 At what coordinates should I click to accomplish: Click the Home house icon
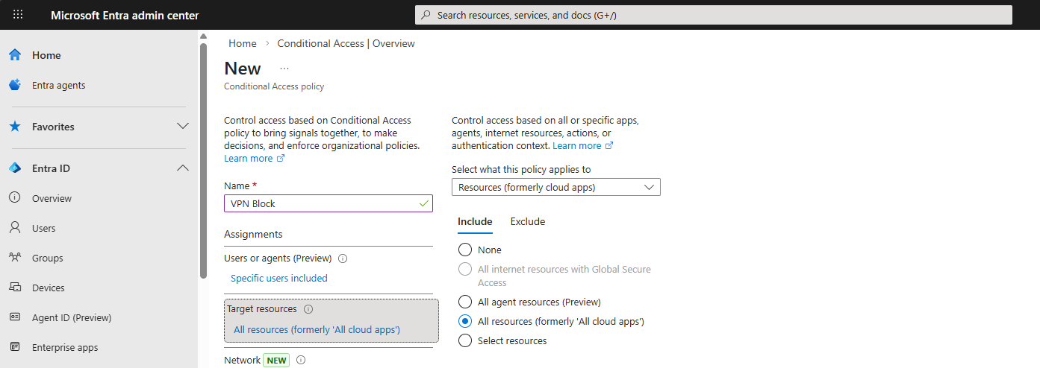coord(15,55)
